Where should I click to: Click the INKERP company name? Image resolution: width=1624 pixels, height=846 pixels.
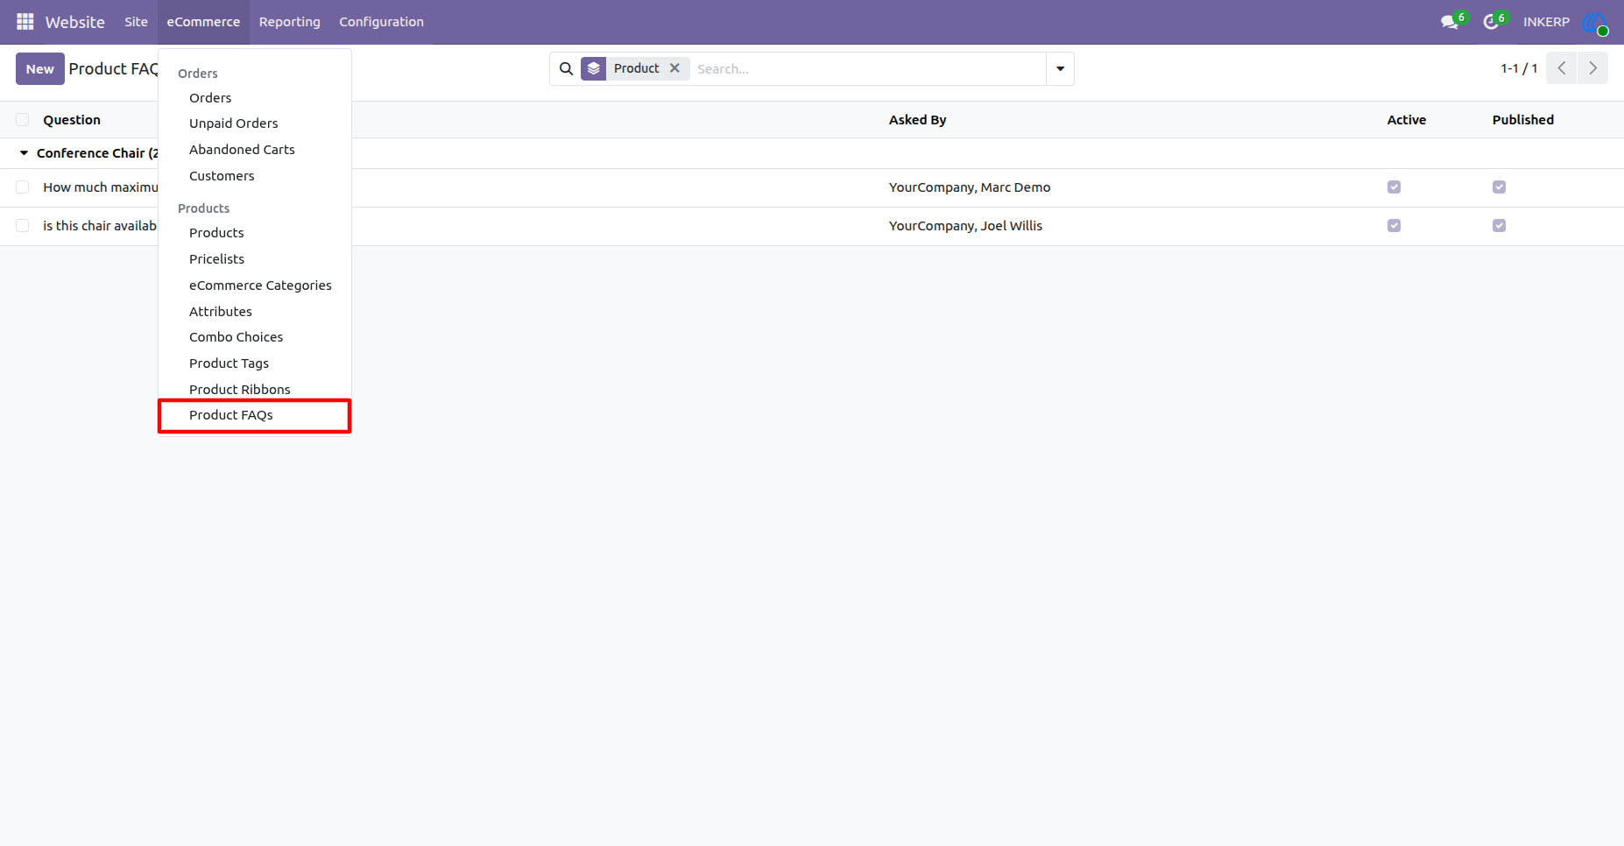coord(1546,22)
